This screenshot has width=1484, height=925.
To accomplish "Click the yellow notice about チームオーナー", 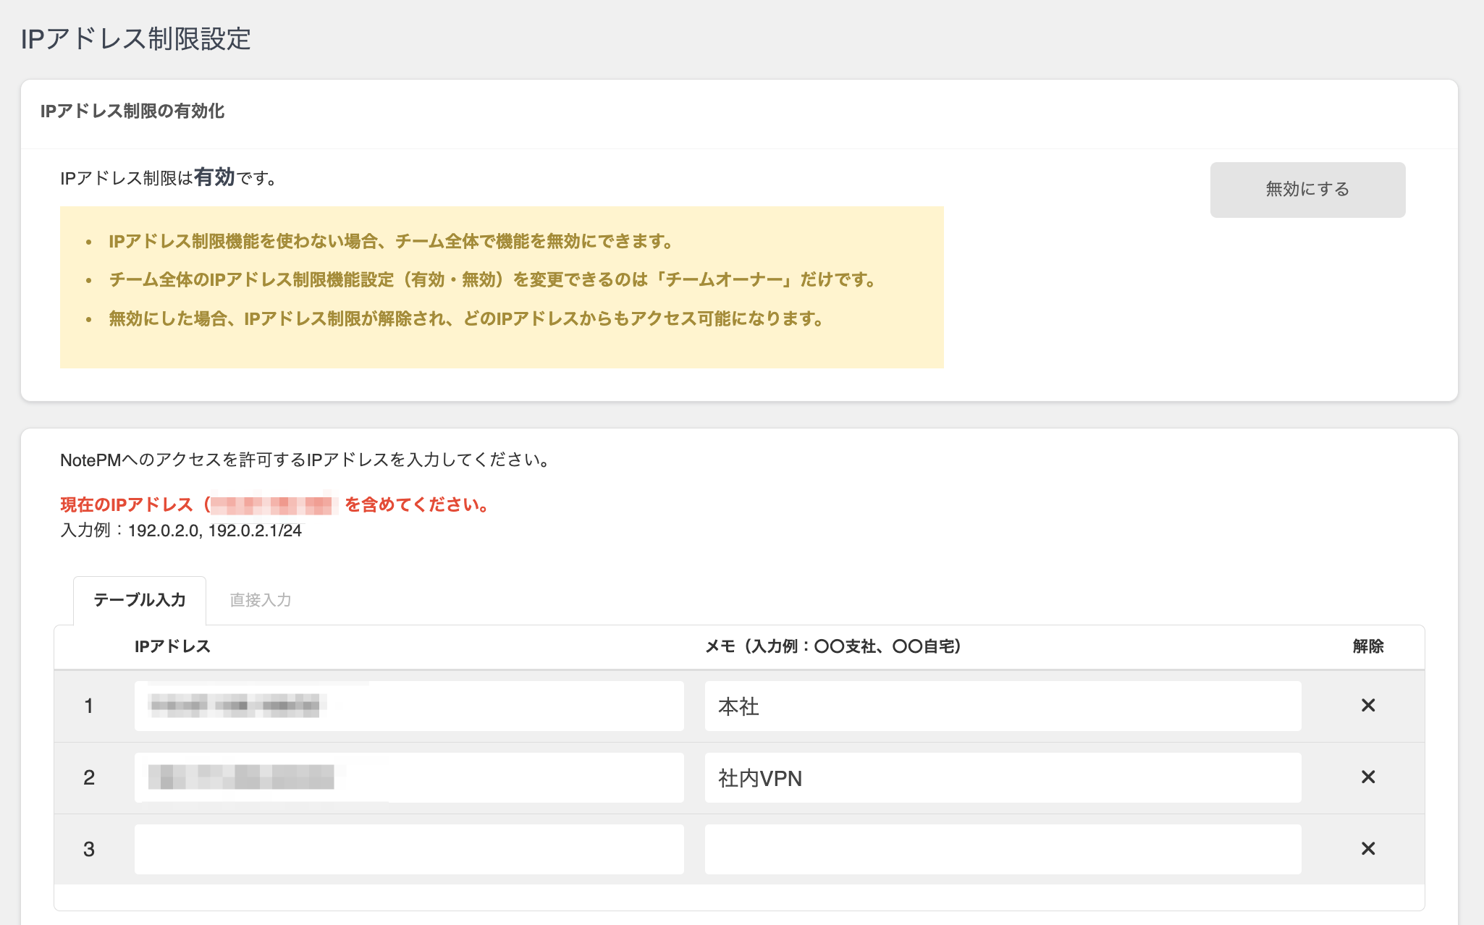I will click(492, 280).
